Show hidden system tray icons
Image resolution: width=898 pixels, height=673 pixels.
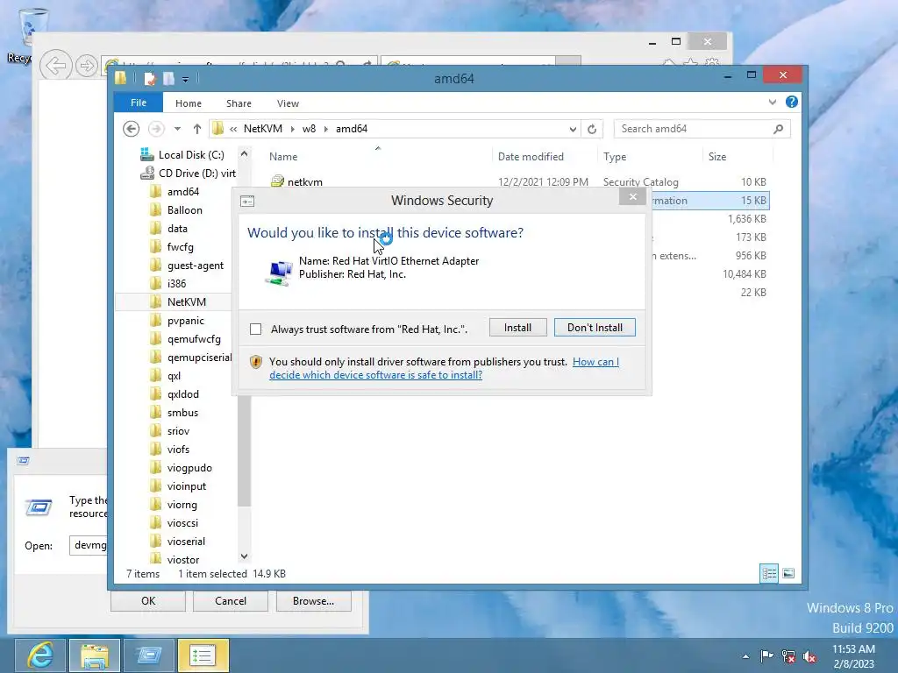tap(745, 656)
